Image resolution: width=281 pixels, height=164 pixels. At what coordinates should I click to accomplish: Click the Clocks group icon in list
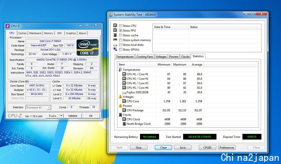(120, 115)
